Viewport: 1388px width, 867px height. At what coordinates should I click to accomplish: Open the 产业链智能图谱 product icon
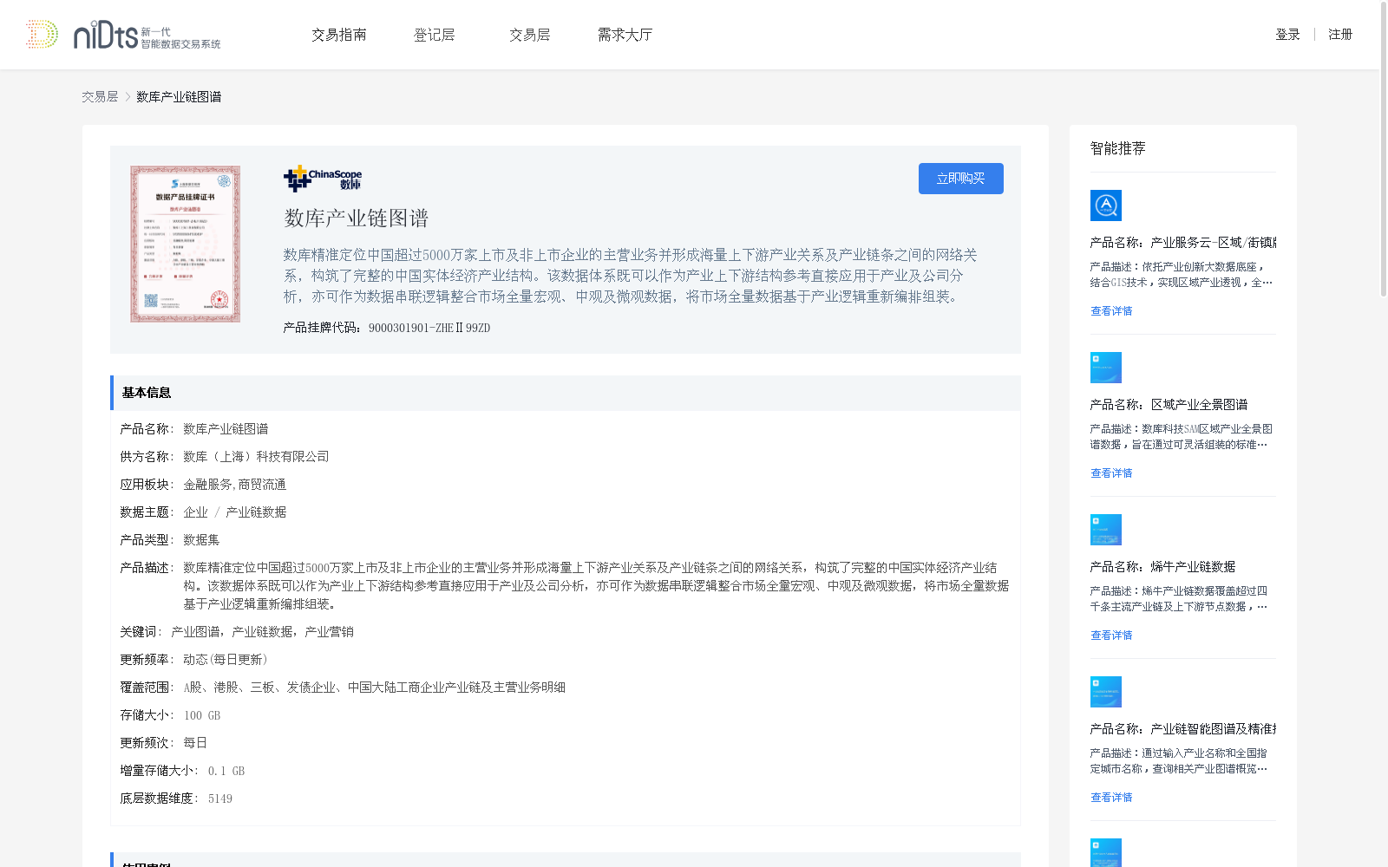click(x=1106, y=692)
